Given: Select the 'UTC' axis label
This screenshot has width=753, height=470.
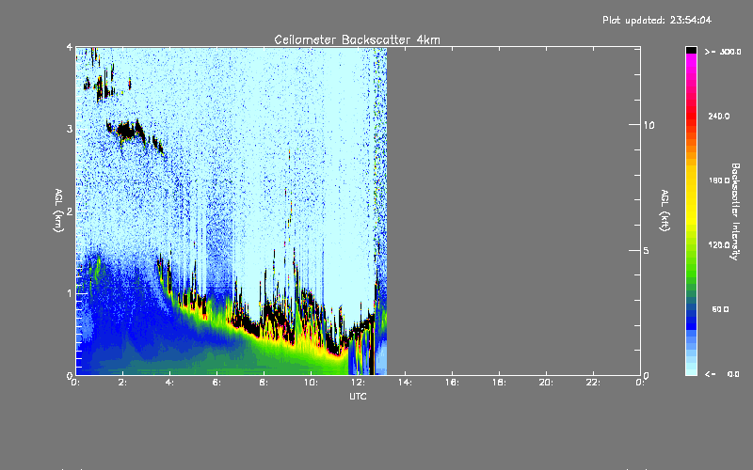Looking at the screenshot, I should point(358,397).
